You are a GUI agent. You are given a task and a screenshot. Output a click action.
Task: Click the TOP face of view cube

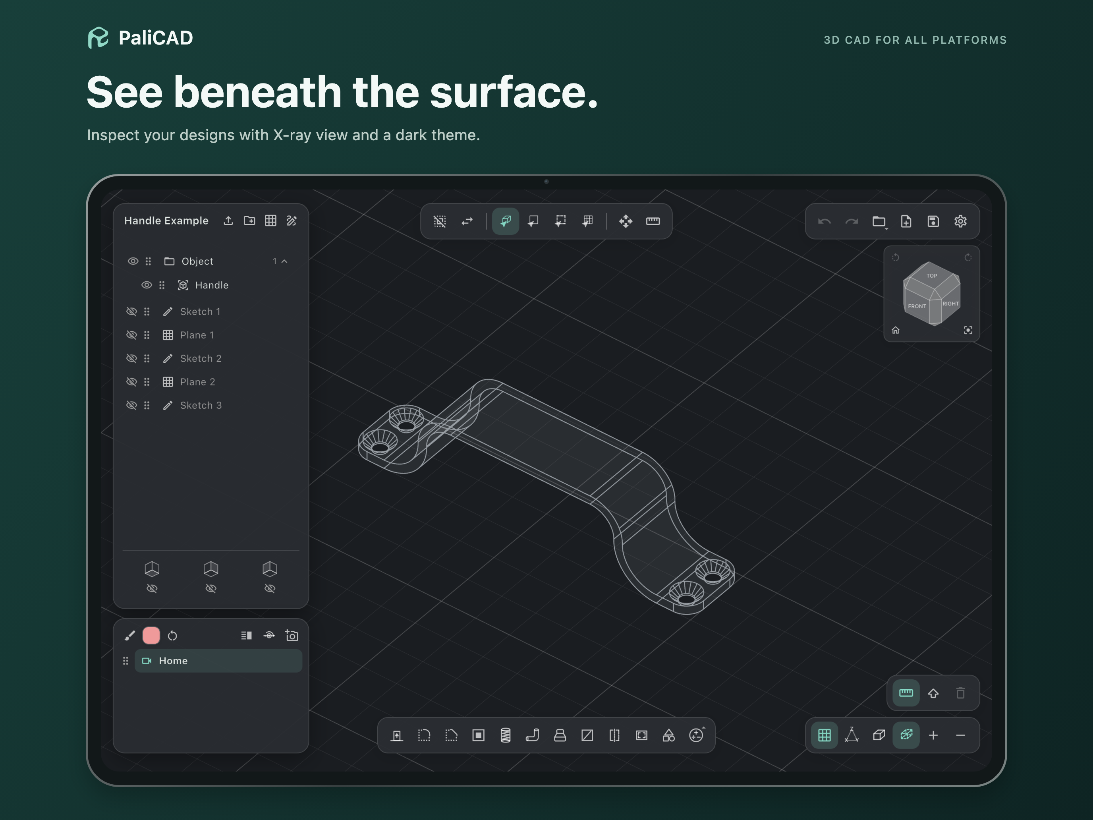tap(932, 275)
